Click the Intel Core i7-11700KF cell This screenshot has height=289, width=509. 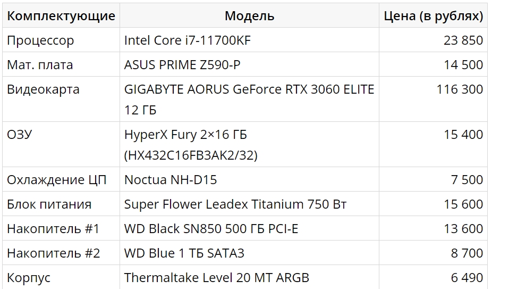click(x=187, y=40)
